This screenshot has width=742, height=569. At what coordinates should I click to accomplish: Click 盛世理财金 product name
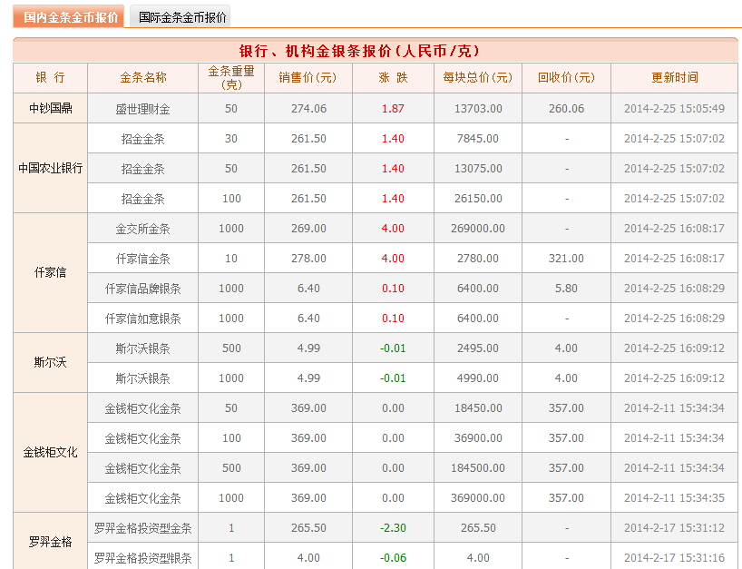point(143,109)
